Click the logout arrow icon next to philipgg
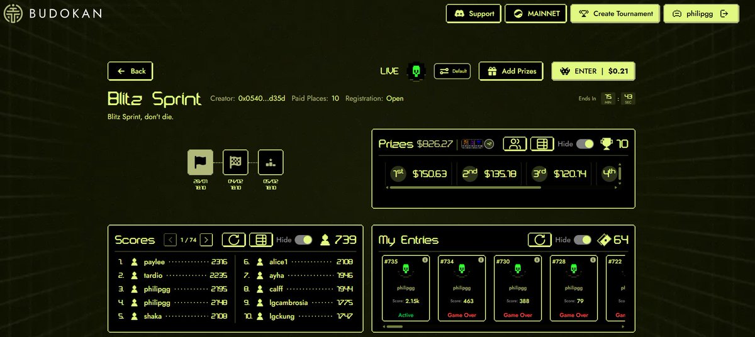755x337 pixels. (x=724, y=13)
